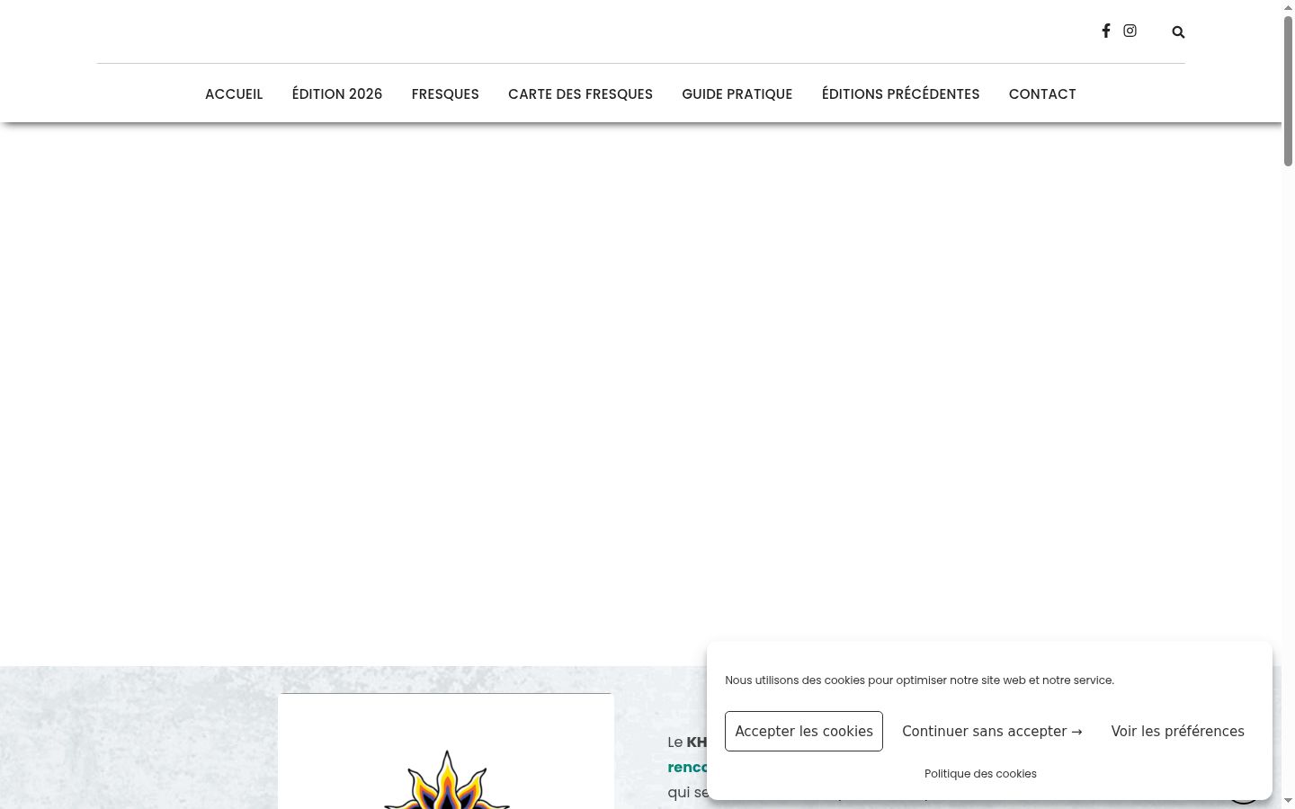Open the Instagram profile icon
This screenshot has height=809, width=1295.
(1130, 31)
